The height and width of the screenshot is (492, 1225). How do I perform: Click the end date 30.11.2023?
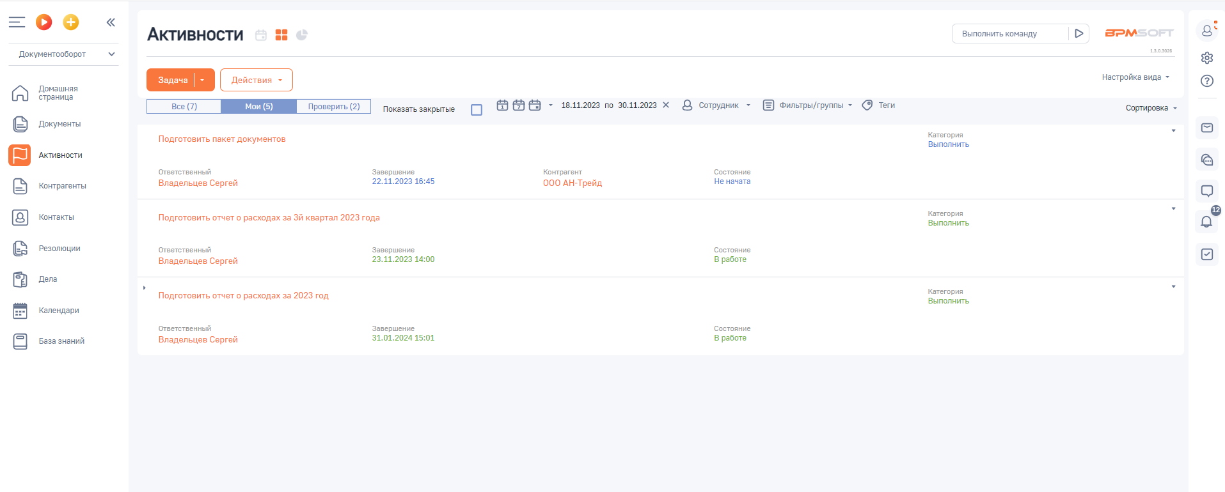point(637,105)
